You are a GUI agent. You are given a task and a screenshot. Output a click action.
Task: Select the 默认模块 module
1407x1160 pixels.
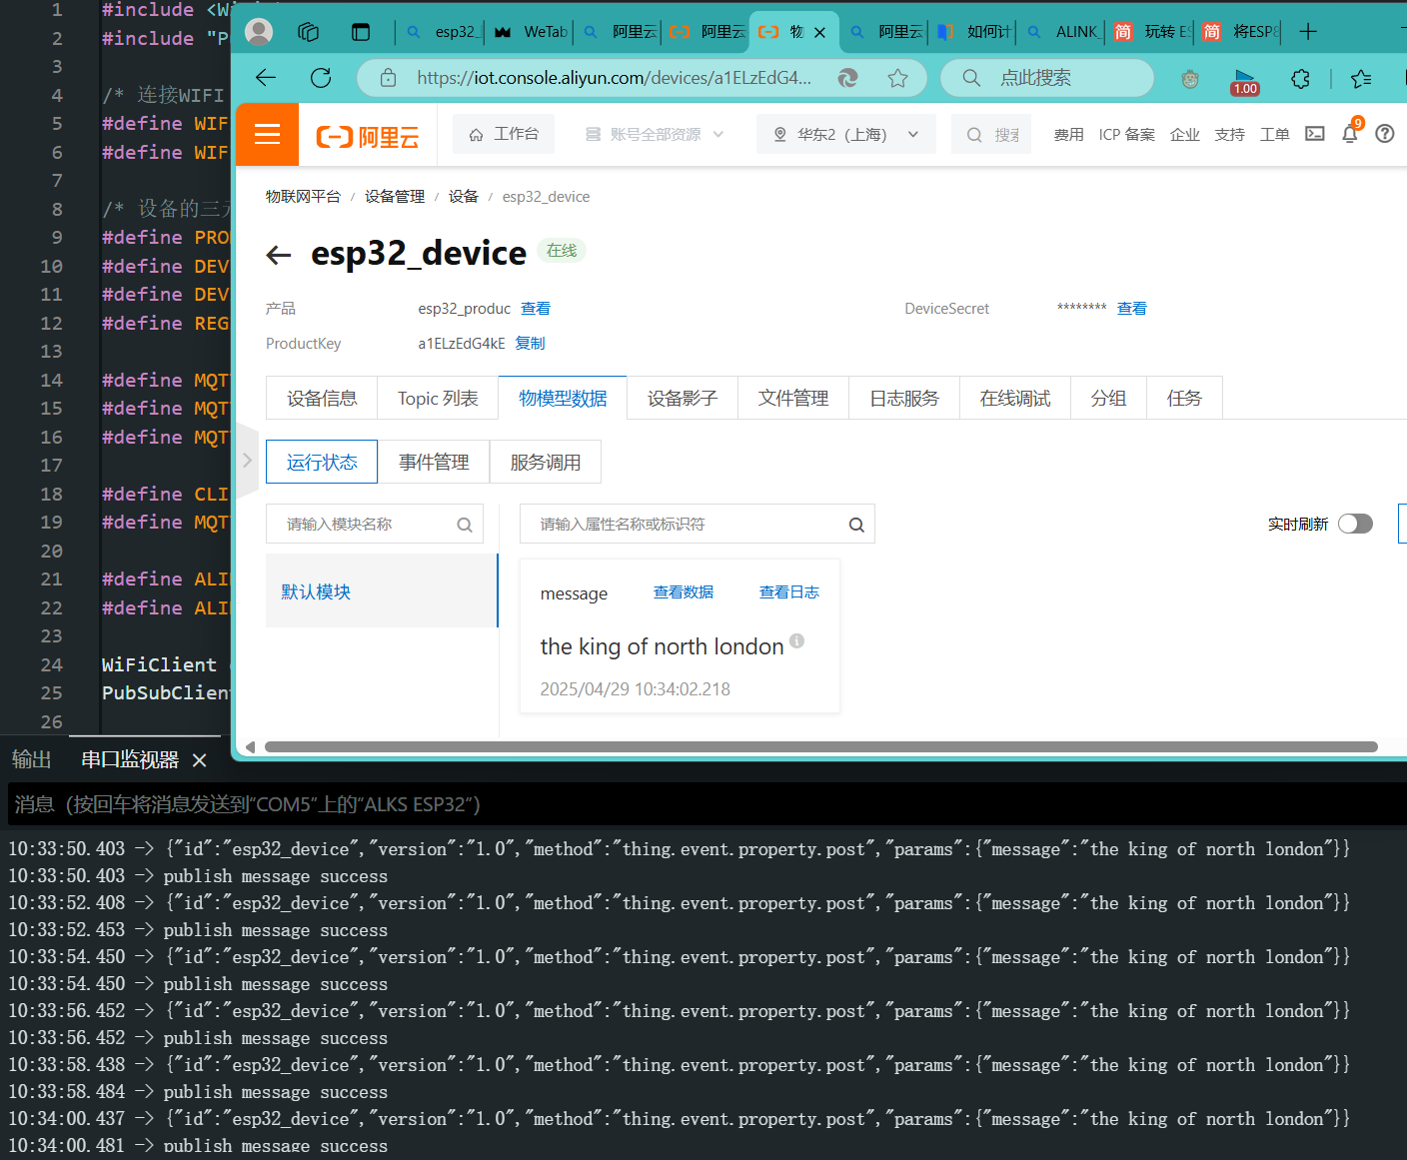[x=382, y=591]
